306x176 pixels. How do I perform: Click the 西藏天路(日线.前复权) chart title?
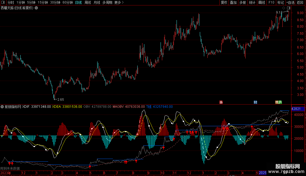pyautogui.click(x=17, y=8)
